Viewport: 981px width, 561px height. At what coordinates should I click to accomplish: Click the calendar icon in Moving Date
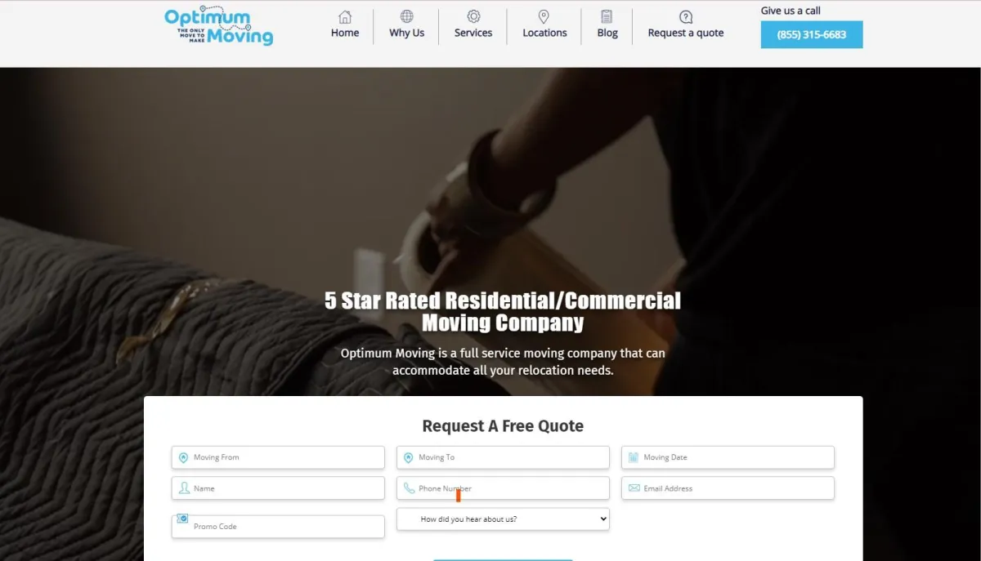point(634,457)
